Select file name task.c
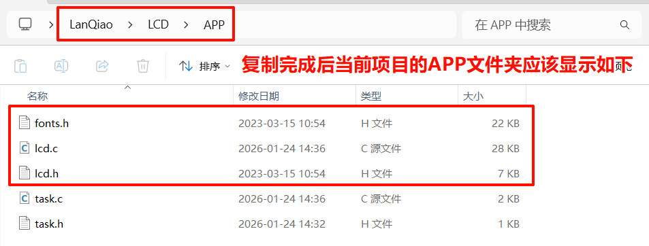Screen dimensions: 649x246 click(49, 199)
